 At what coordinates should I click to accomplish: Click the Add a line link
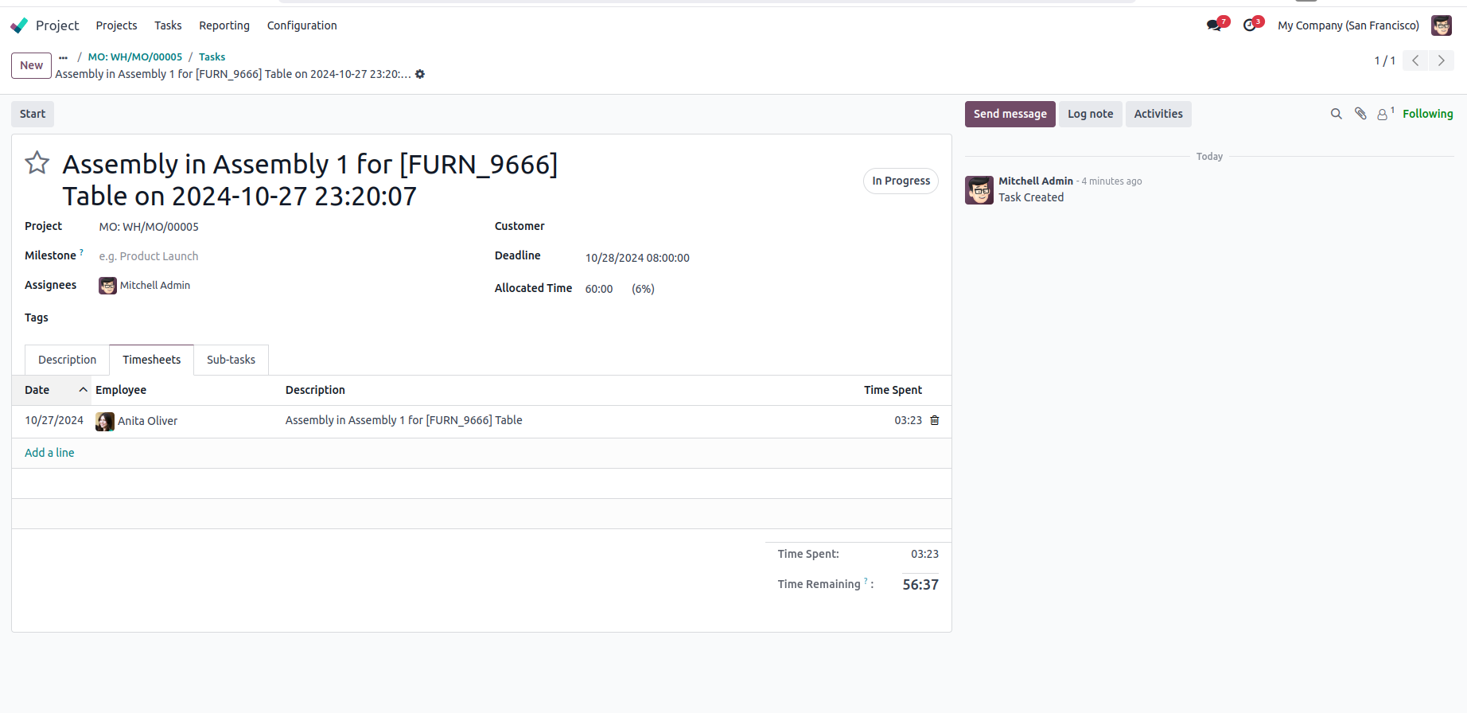coord(49,453)
